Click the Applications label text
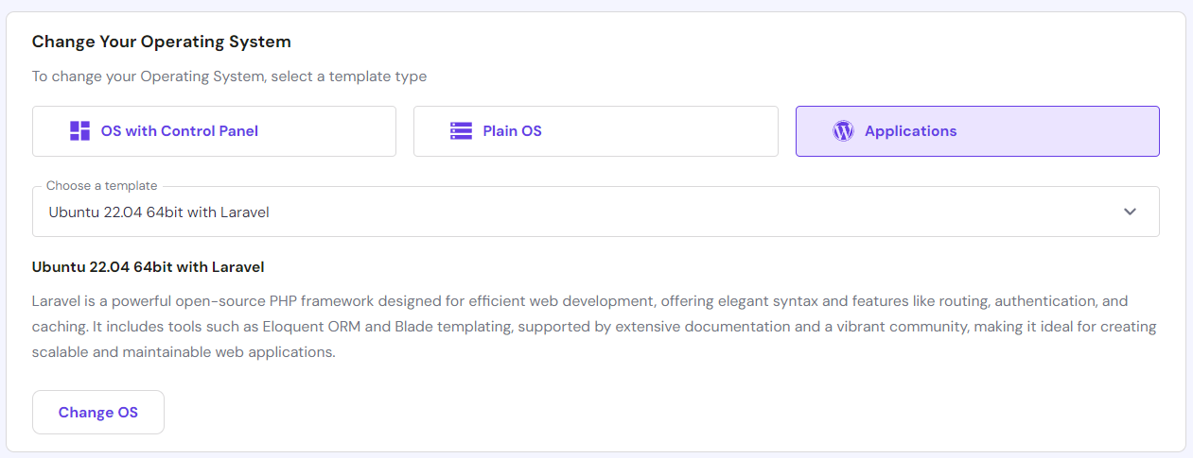 910,131
